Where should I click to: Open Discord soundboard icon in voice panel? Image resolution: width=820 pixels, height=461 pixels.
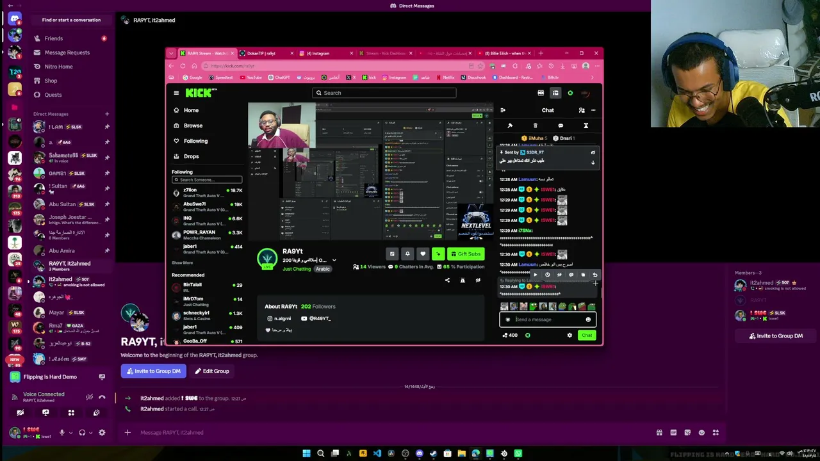(96, 413)
